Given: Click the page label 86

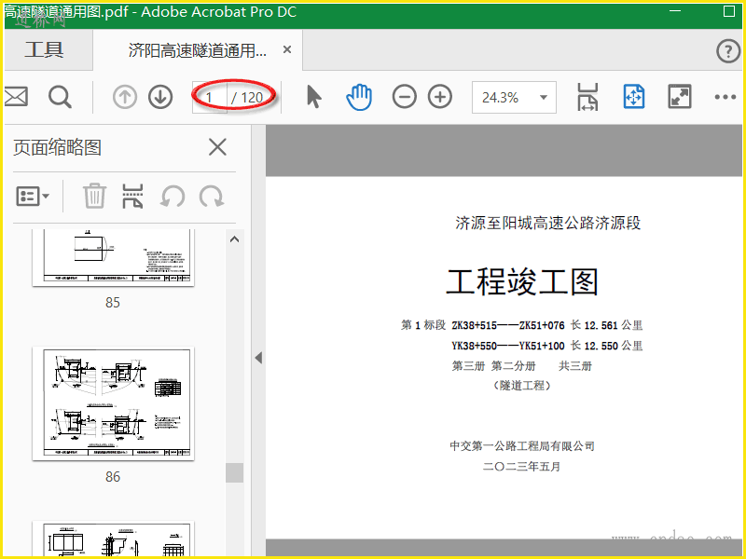Looking at the screenshot, I should (113, 477).
